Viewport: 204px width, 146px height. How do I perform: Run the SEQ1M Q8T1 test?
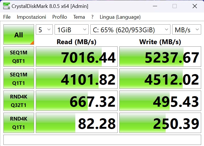tap(19, 57)
